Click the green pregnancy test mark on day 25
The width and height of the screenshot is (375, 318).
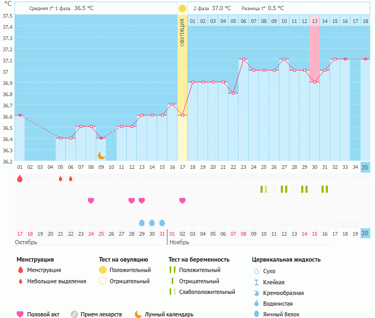264,189
